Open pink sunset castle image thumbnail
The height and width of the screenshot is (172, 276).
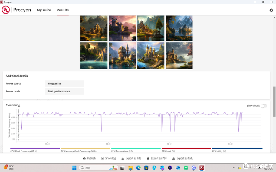click(x=122, y=28)
